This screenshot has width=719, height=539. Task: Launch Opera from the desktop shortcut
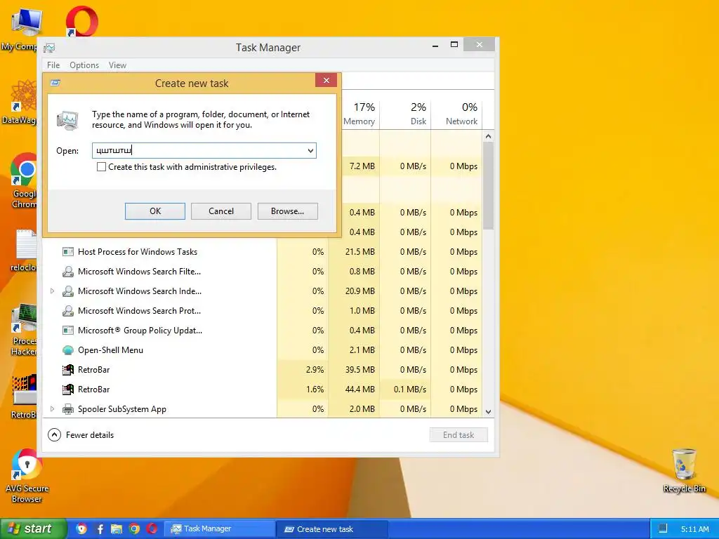pos(81,22)
